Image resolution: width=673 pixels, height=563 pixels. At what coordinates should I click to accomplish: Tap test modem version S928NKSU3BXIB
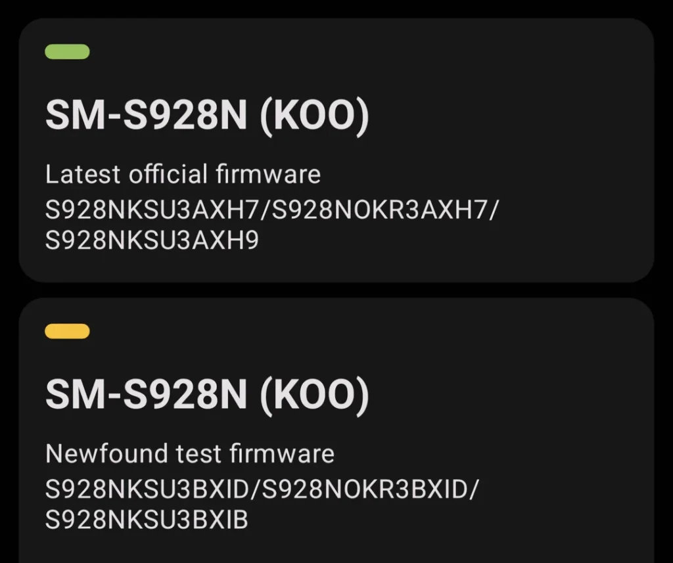[x=147, y=520]
